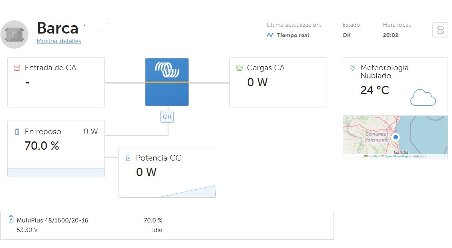Image resolution: width=452 pixels, height=248 pixels.
Task: Click the Potencia CC icon
Action: pos(128,158)
